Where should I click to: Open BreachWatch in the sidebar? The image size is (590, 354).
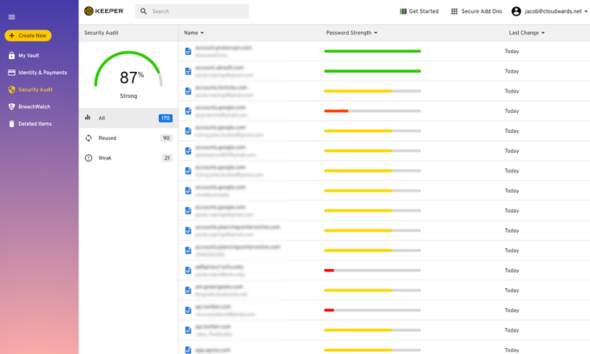click(33, 106)
